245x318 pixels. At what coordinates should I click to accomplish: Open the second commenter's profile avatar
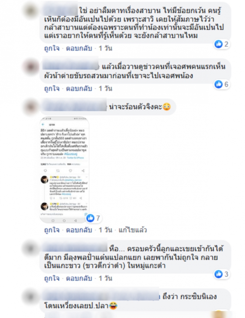(31, 66)
